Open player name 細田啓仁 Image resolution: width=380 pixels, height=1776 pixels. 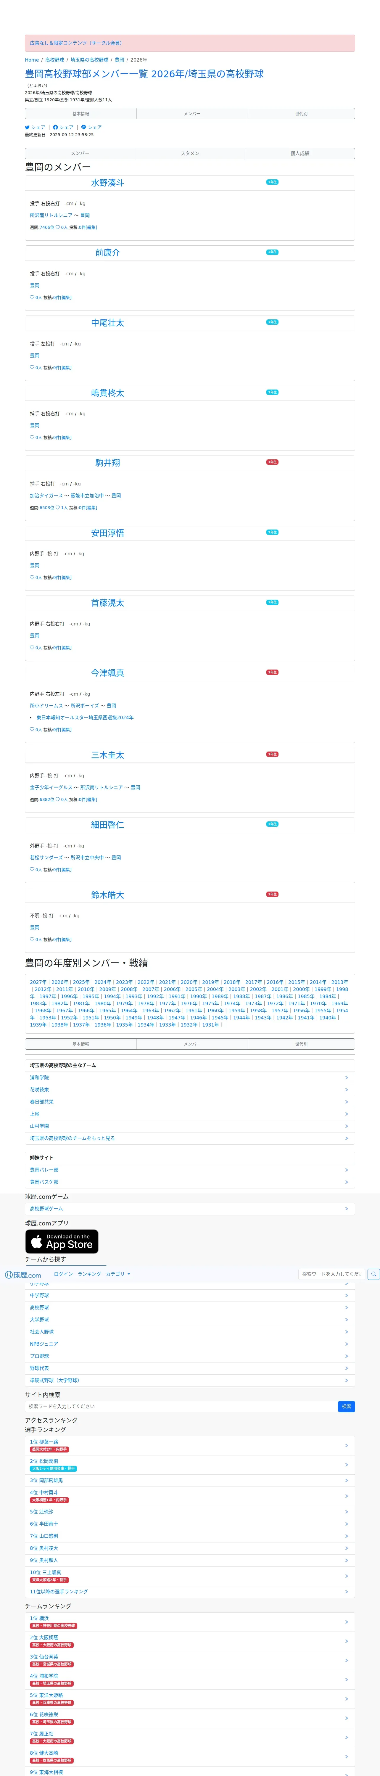click(x=108, y=825)
